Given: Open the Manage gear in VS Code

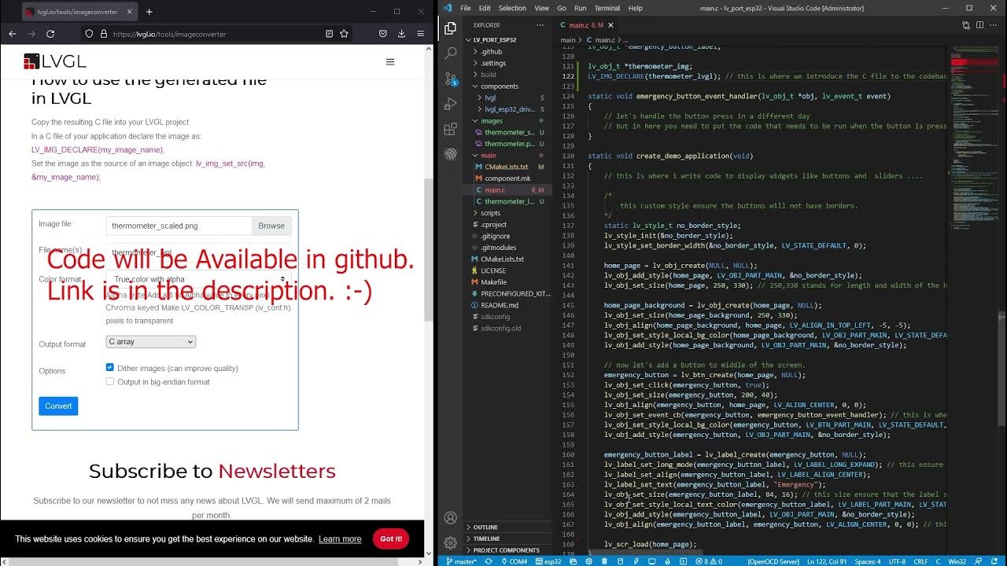Looking at the screenshot, I should (450, 542).
